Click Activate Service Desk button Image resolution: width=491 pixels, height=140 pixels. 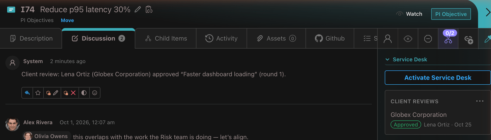[438, 78]
